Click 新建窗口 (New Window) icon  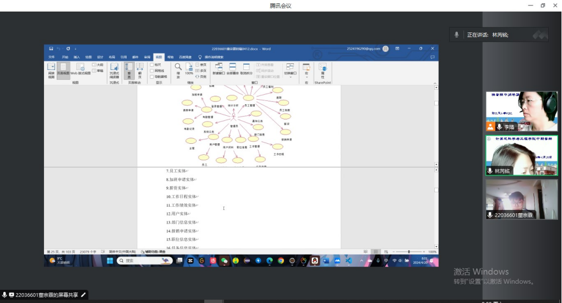coord(219,67)
